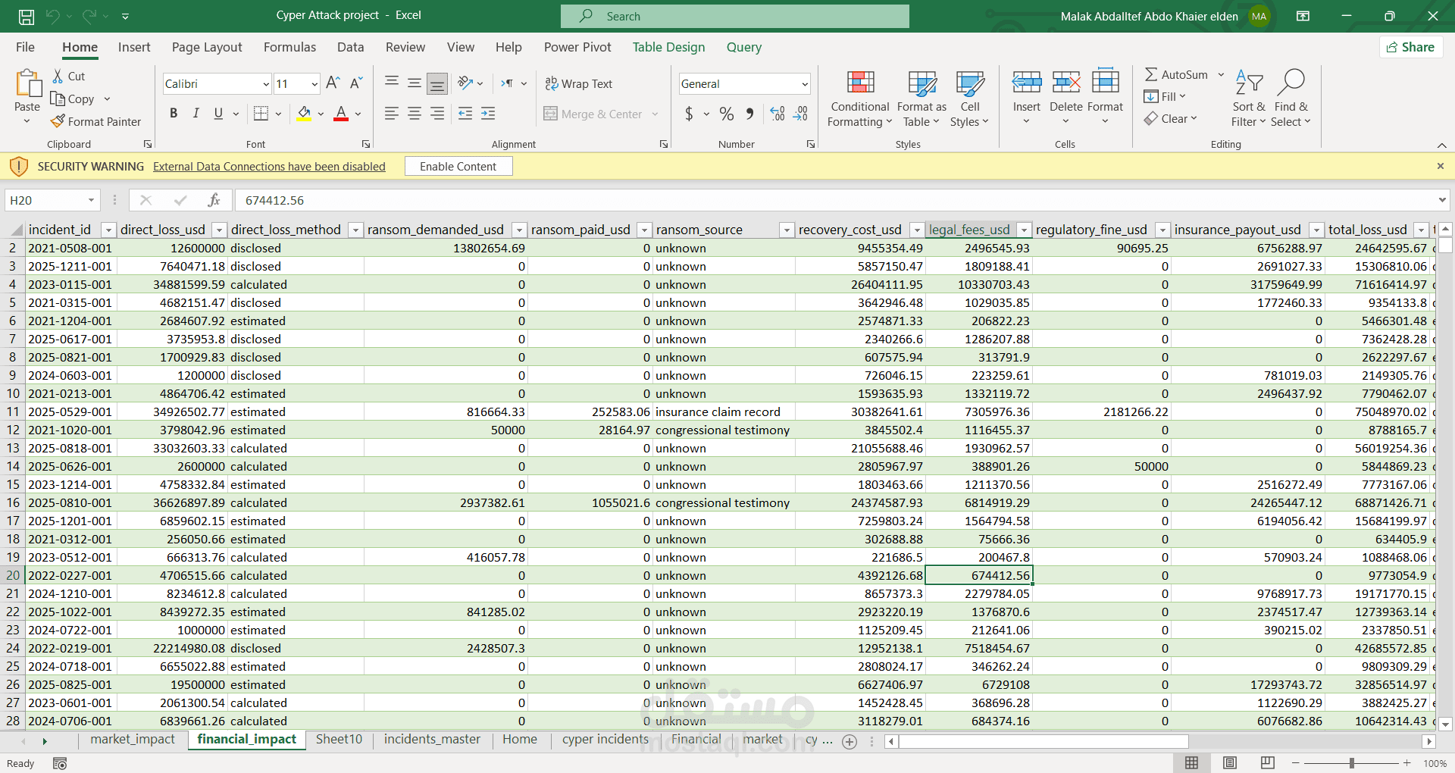
Task: Click the Percent Style icon
Action: pyautogui.click(x=726, y=114)
